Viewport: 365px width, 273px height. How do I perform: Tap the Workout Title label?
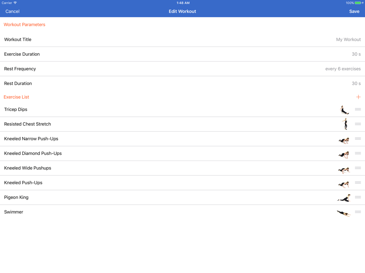coord(18,39)
